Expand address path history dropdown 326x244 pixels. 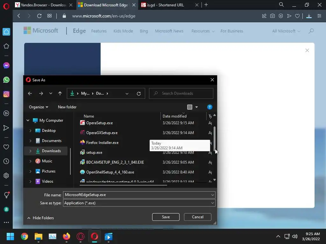point(127,93)
